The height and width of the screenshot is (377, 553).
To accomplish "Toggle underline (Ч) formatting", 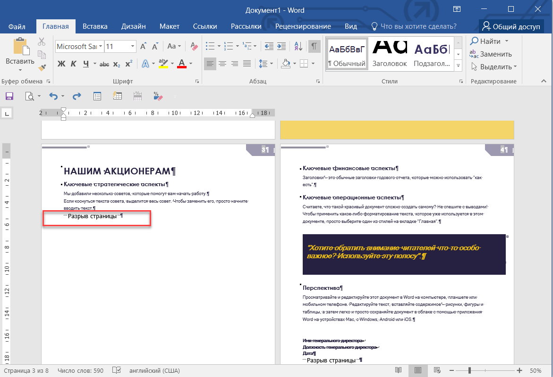I will click(x=86, y=64).
